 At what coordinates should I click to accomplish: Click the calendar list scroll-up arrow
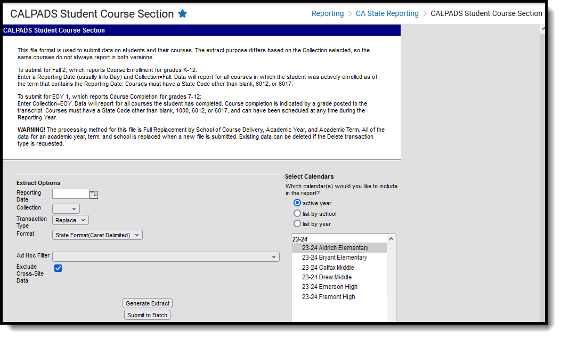(391, 239)
